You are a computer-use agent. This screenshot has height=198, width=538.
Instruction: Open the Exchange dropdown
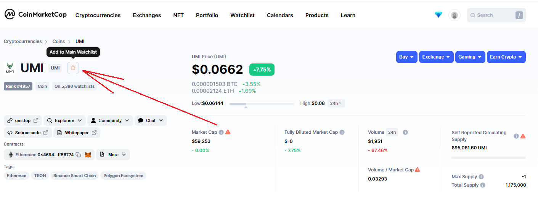436,57
